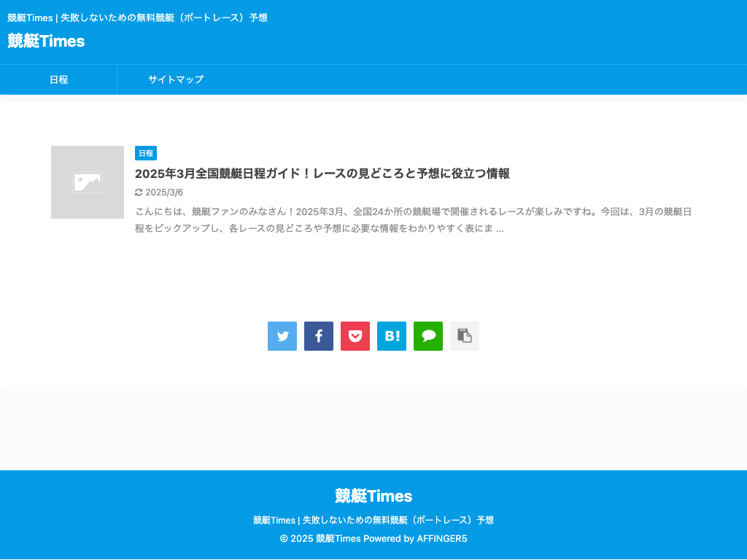Click the article date 2025/3/6
747x560 pixels.
tap(164, 192)
